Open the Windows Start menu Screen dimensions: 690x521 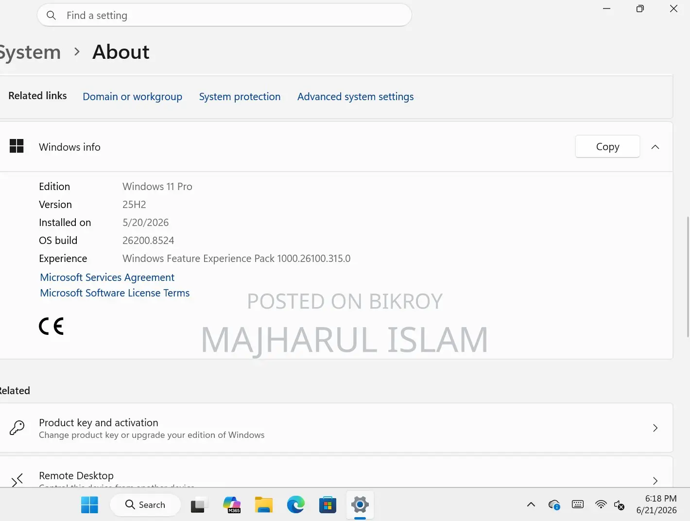(89, 505)
